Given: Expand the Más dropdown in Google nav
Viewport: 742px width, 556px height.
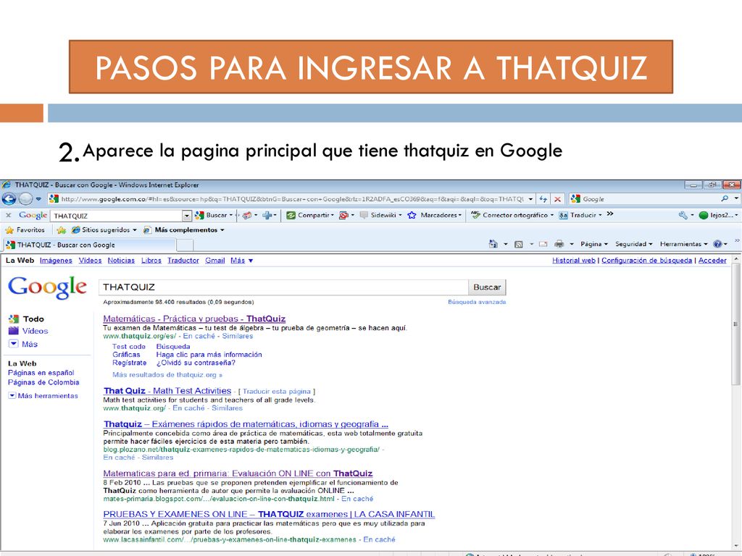Looking at the screenshot, I should 241,261.
